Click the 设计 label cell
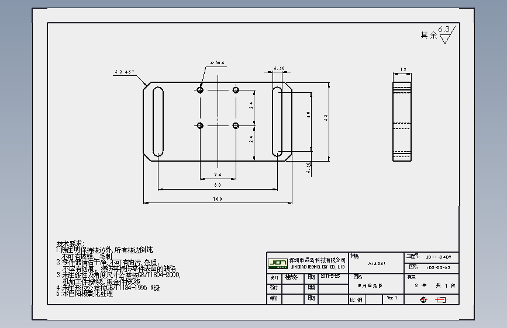507x328 pixels. point(274,278)
